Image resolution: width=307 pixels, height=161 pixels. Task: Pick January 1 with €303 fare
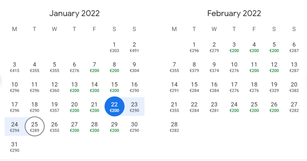(x=114, y=47)
